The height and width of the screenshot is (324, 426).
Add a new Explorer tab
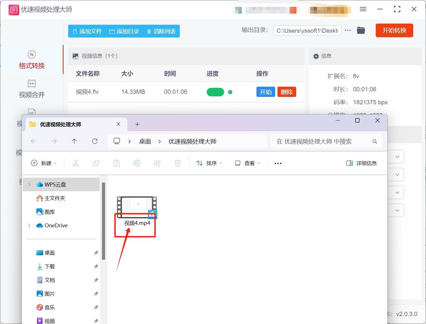click(x=137, y=124)
